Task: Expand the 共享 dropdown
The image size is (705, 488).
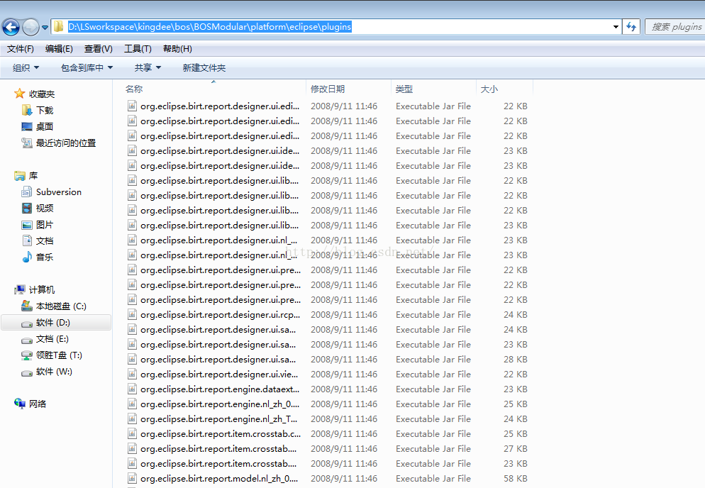Action: 148,68
